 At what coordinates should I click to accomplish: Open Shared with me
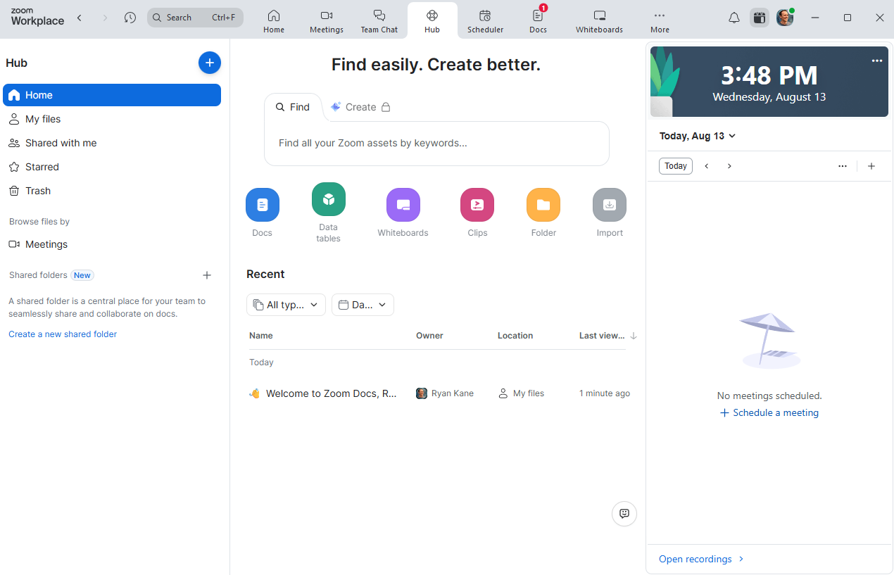point(112,143)
